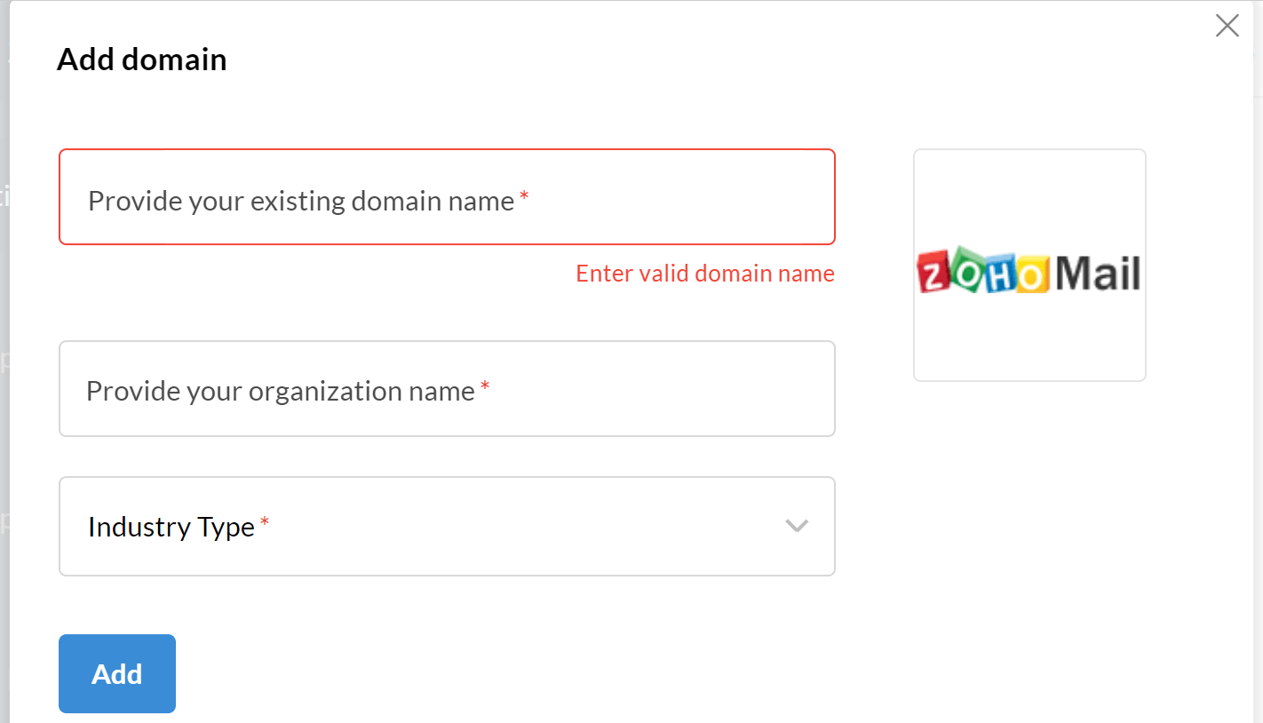Click the asterisk beside Industry Type
1263x723 pixels.
click(x=264, y=520)
